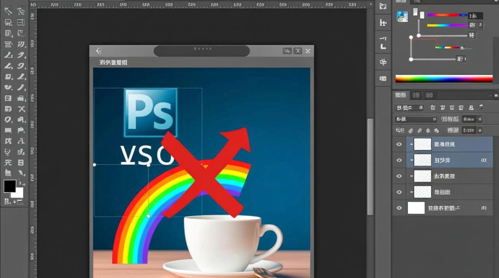Open the fill dropdown arrow in the layers panel
The width and height of the screenshot is (499, 278).
click(x=480, y=130)
